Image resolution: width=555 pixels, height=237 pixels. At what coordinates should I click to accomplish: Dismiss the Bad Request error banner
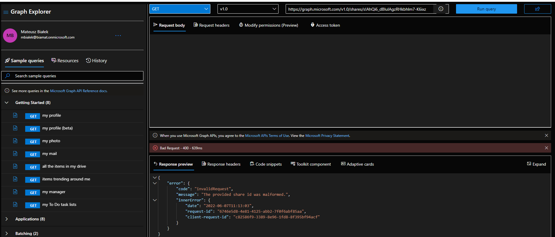pyautogui.click(x=546, y=148)
